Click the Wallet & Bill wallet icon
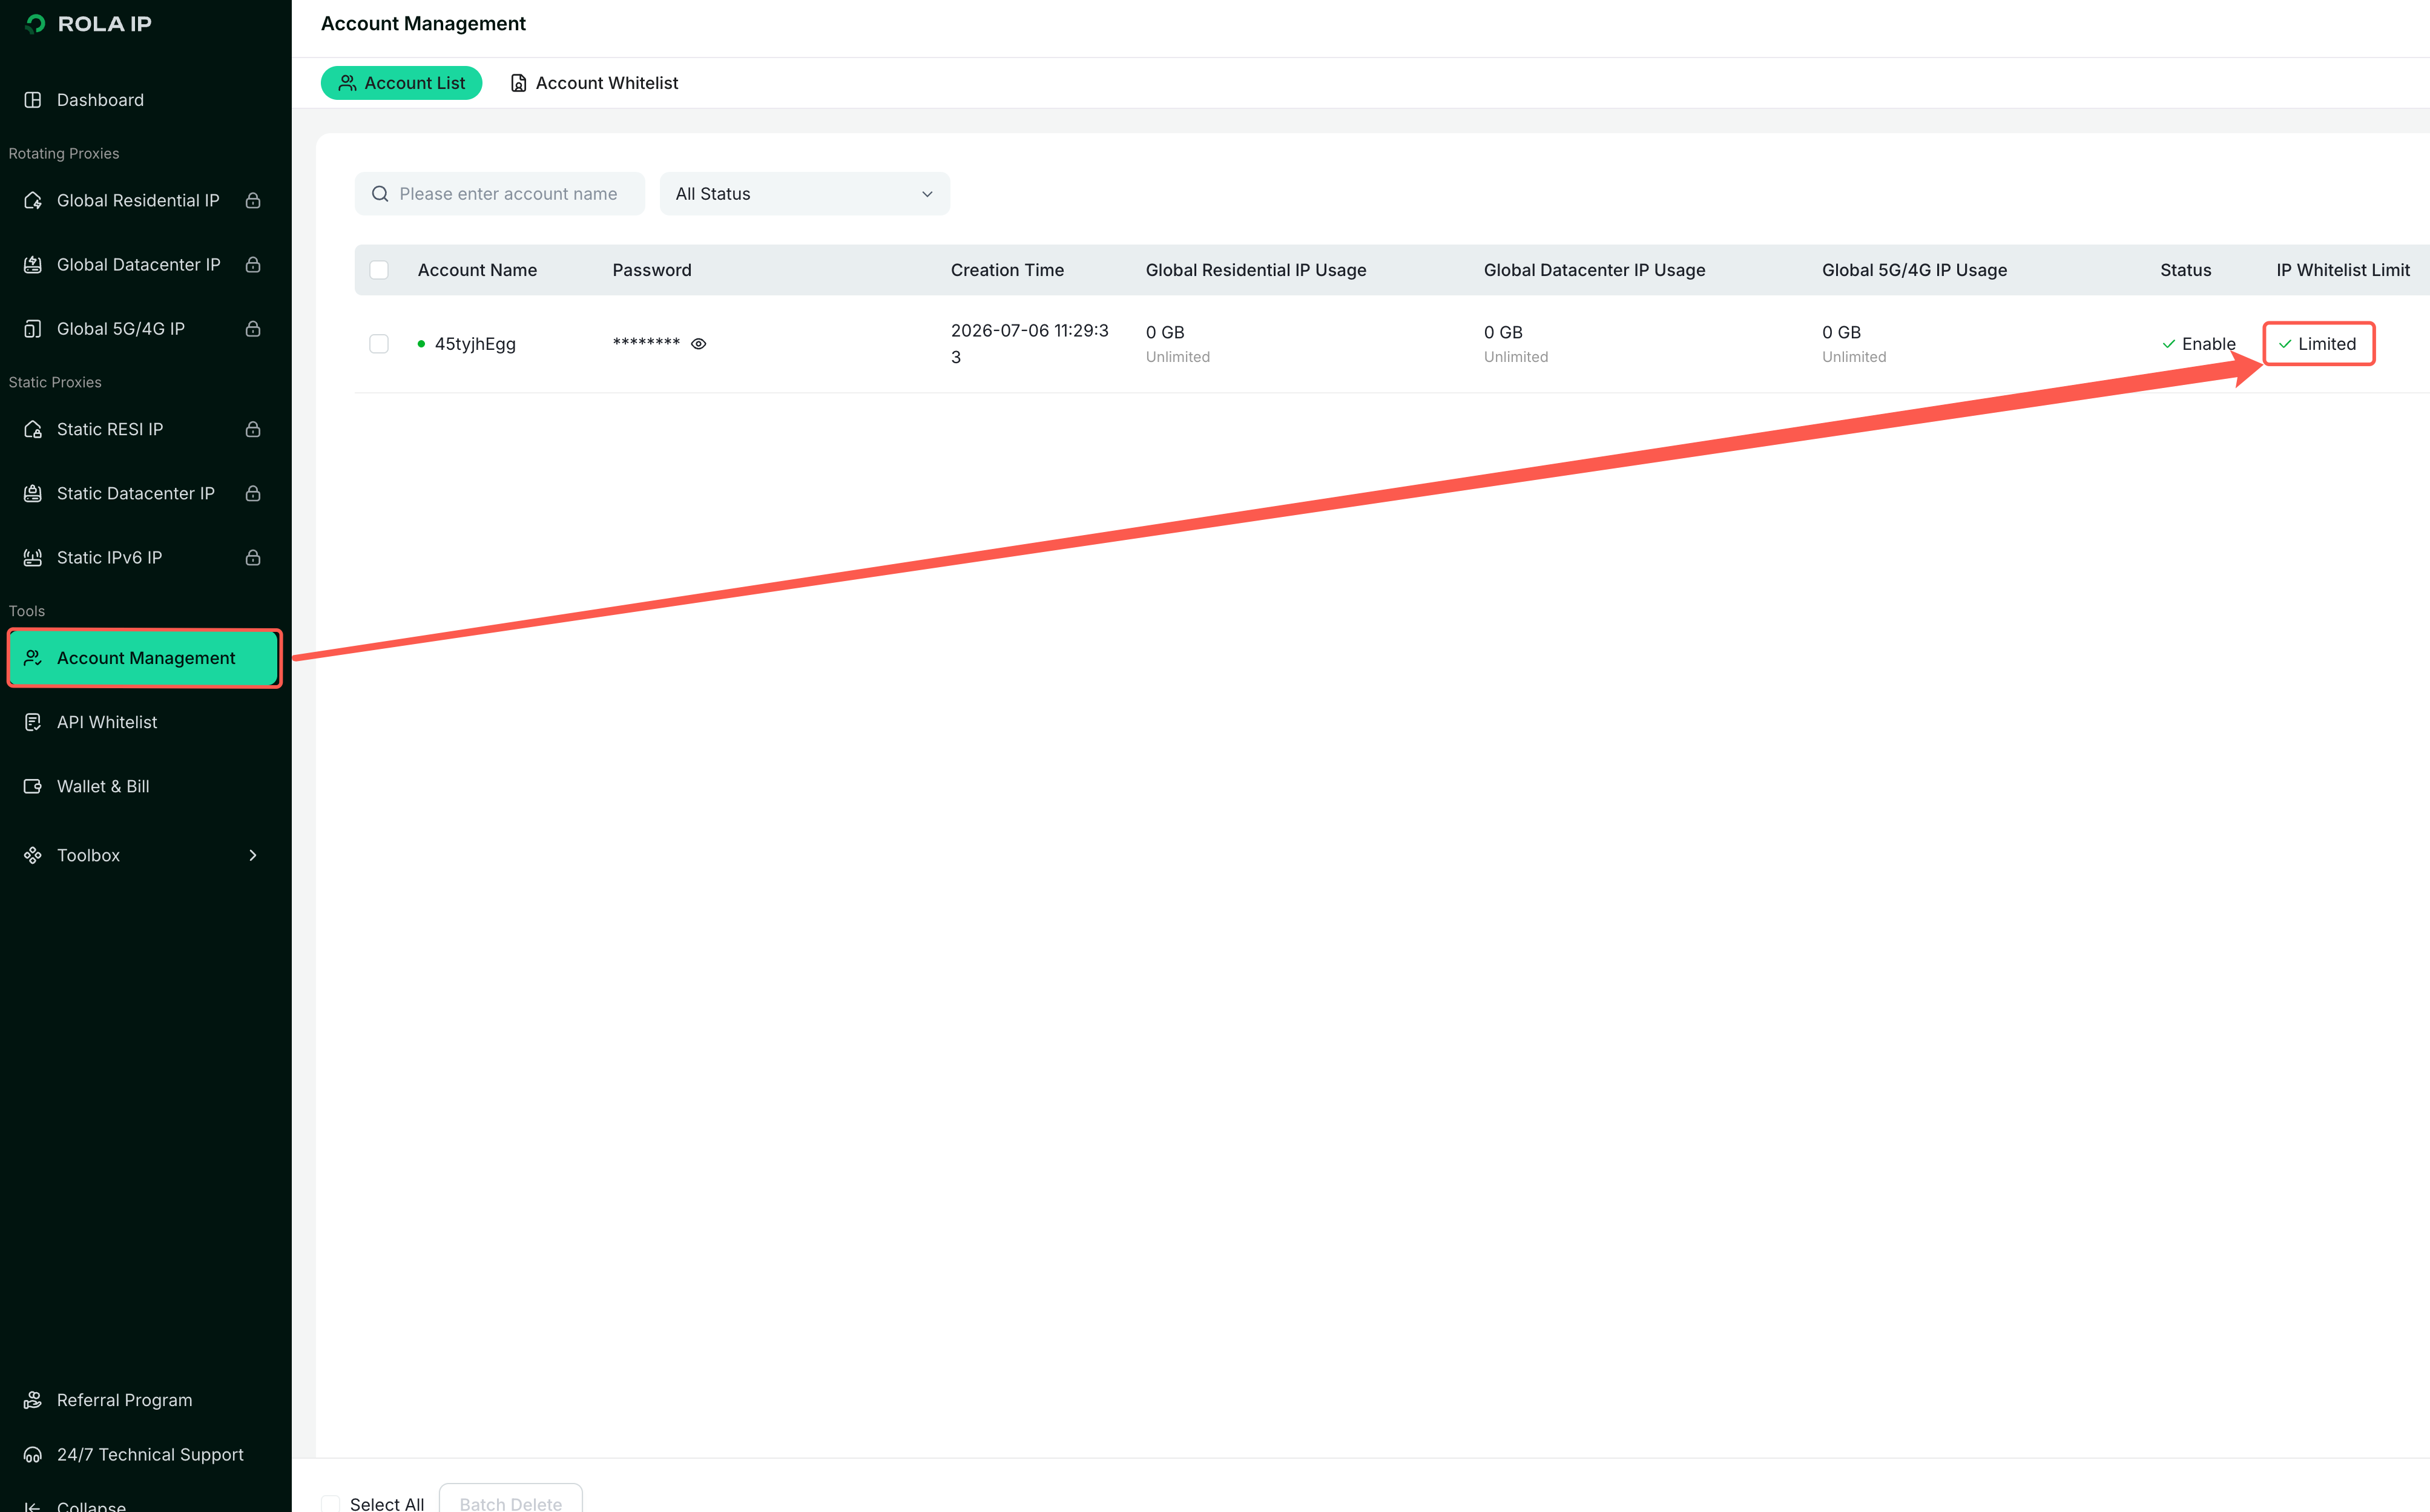The height and width of the screenshot is (1512, 2430). pyautogui.click(x=33, y=786)
